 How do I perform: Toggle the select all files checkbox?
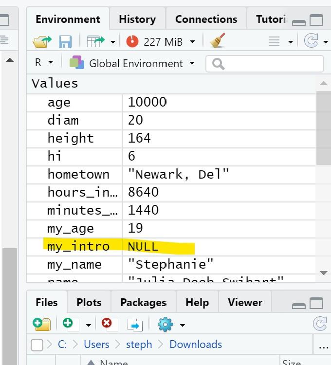[x=37, y=345]
